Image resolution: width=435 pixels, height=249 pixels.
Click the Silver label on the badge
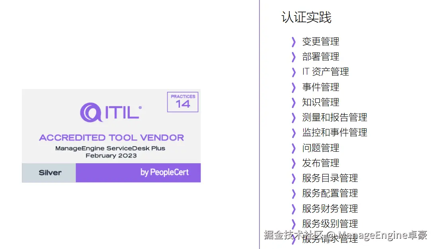[x=49, y=173]
